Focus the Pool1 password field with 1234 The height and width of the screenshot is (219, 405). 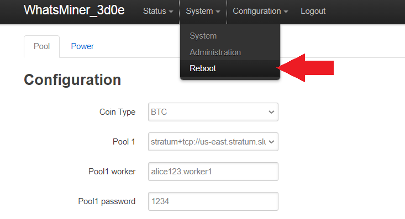213,201
